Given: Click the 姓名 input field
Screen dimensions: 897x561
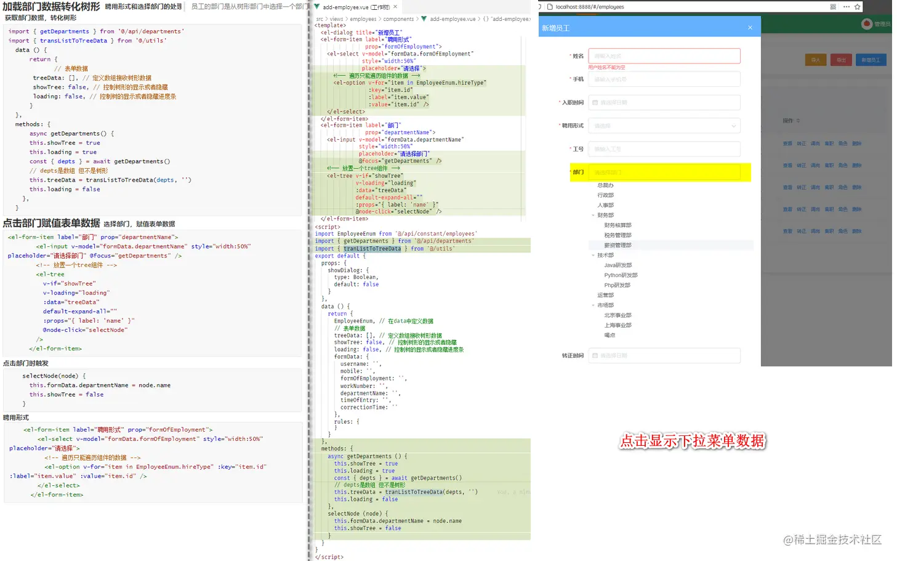Looking at the screenshot, I should [x=664, y=56].
